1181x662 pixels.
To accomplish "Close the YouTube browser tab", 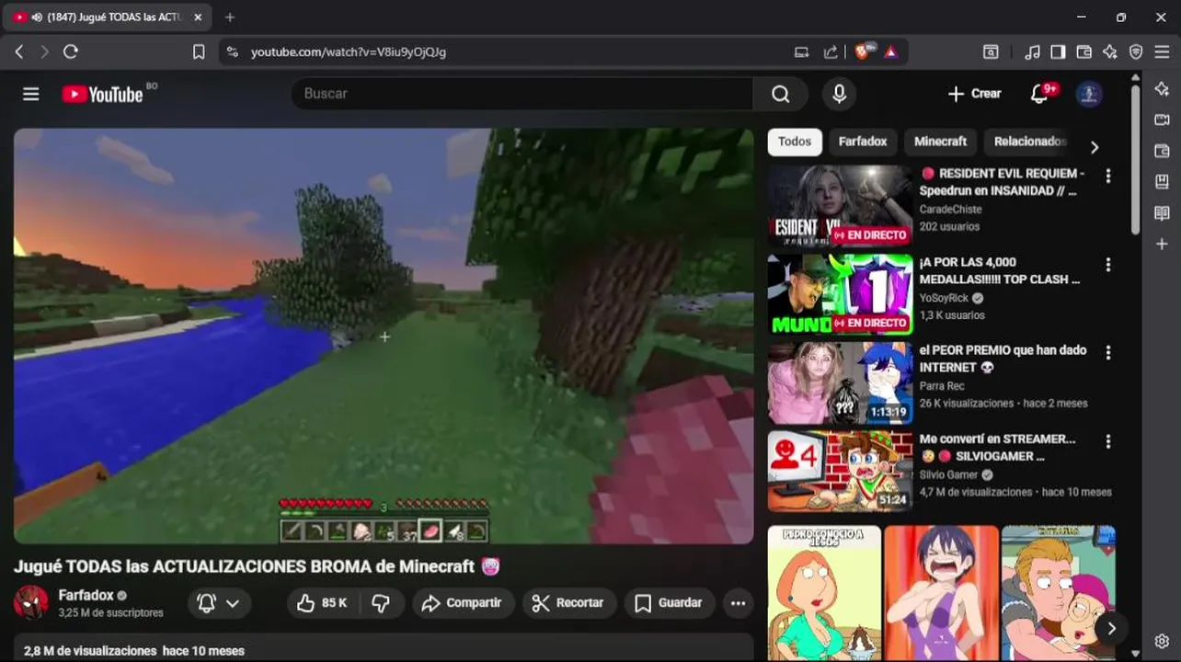I will click(198, 17).
